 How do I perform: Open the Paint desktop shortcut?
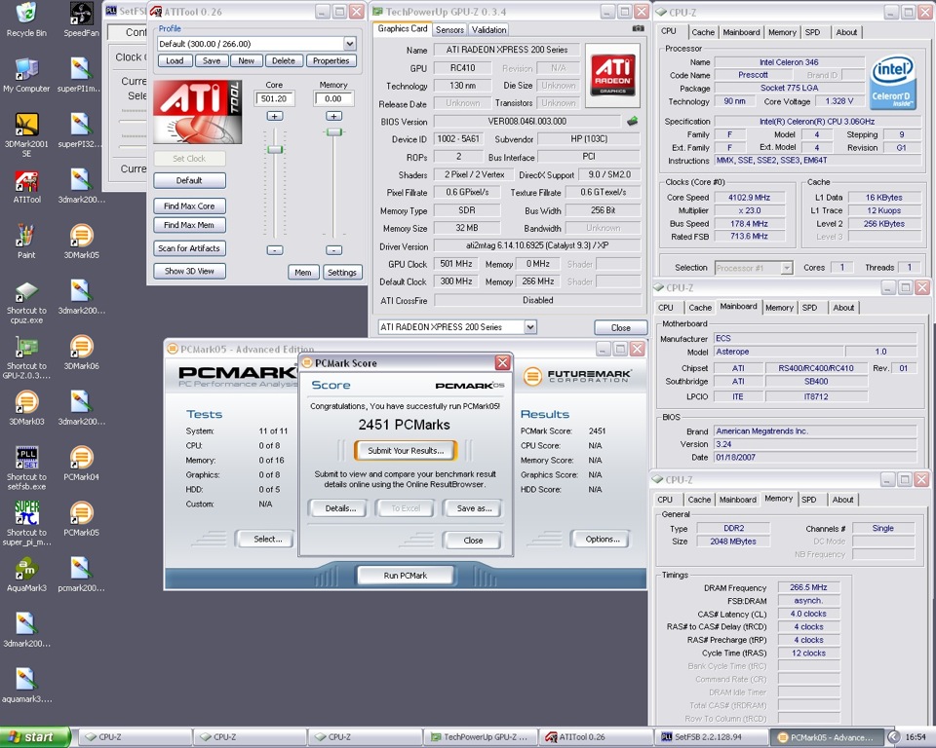pyautogui.click(x=26, y=241)
